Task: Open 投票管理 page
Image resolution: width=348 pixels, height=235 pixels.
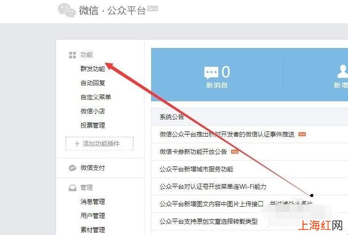Action: click(x=93, y=125)
